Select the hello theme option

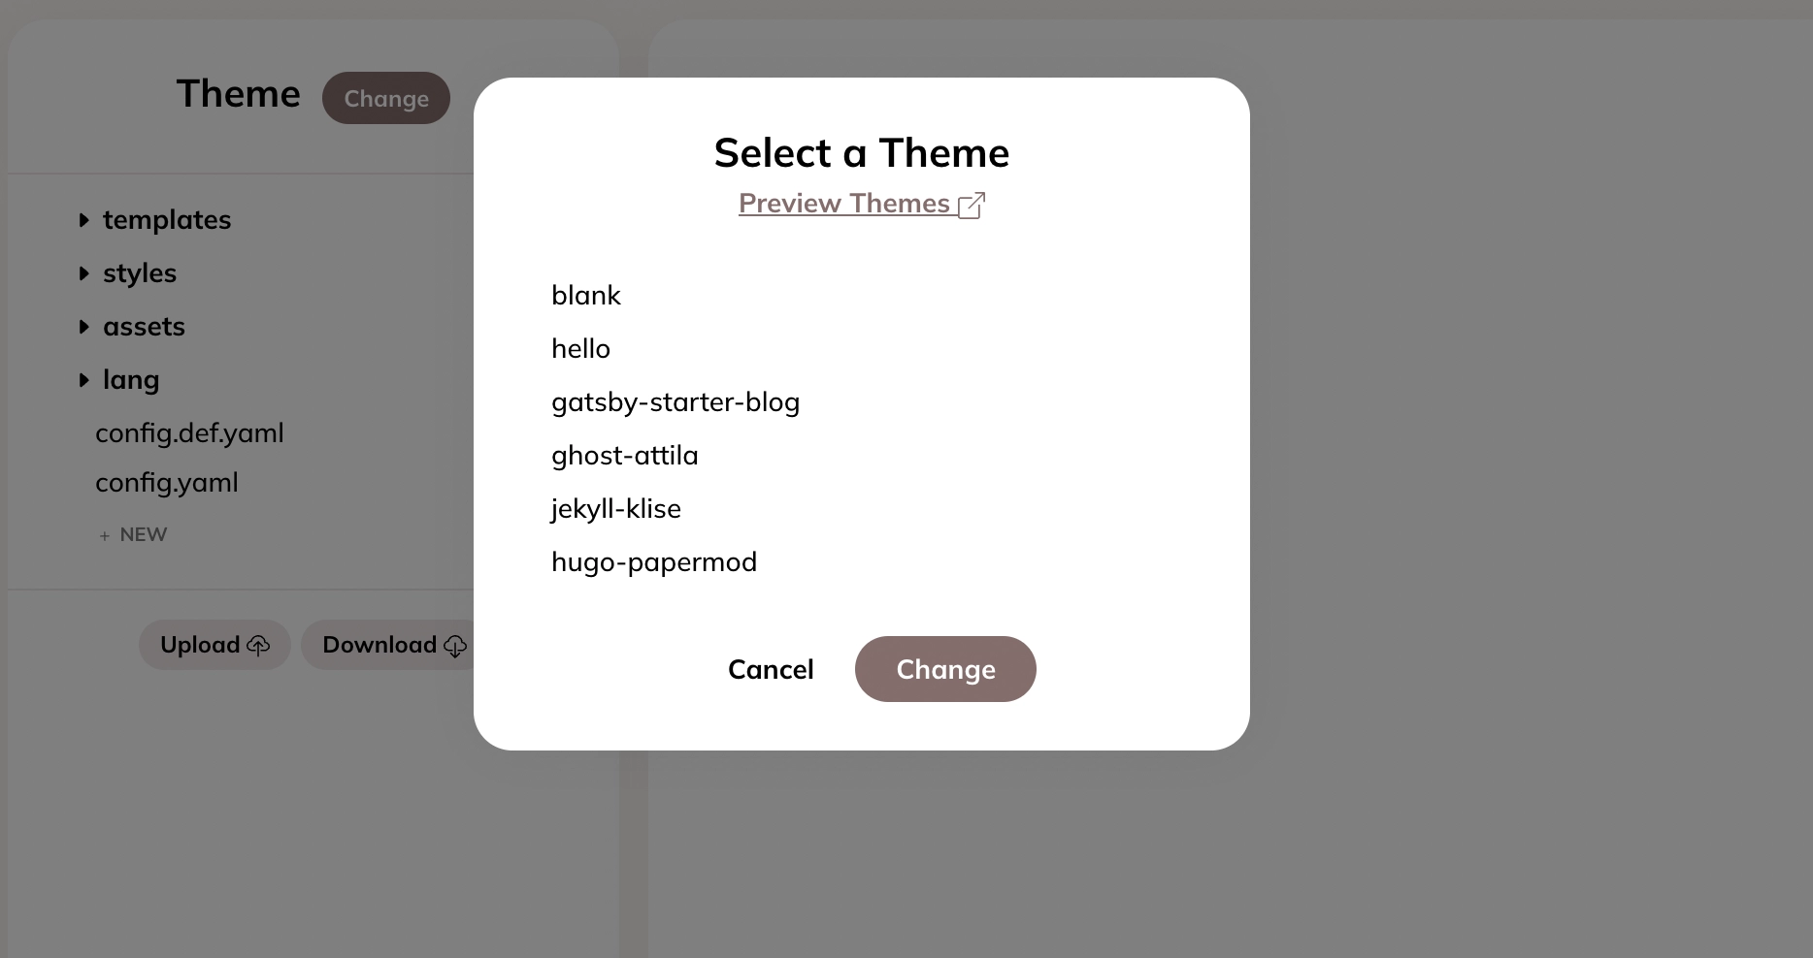pos(580,348)
